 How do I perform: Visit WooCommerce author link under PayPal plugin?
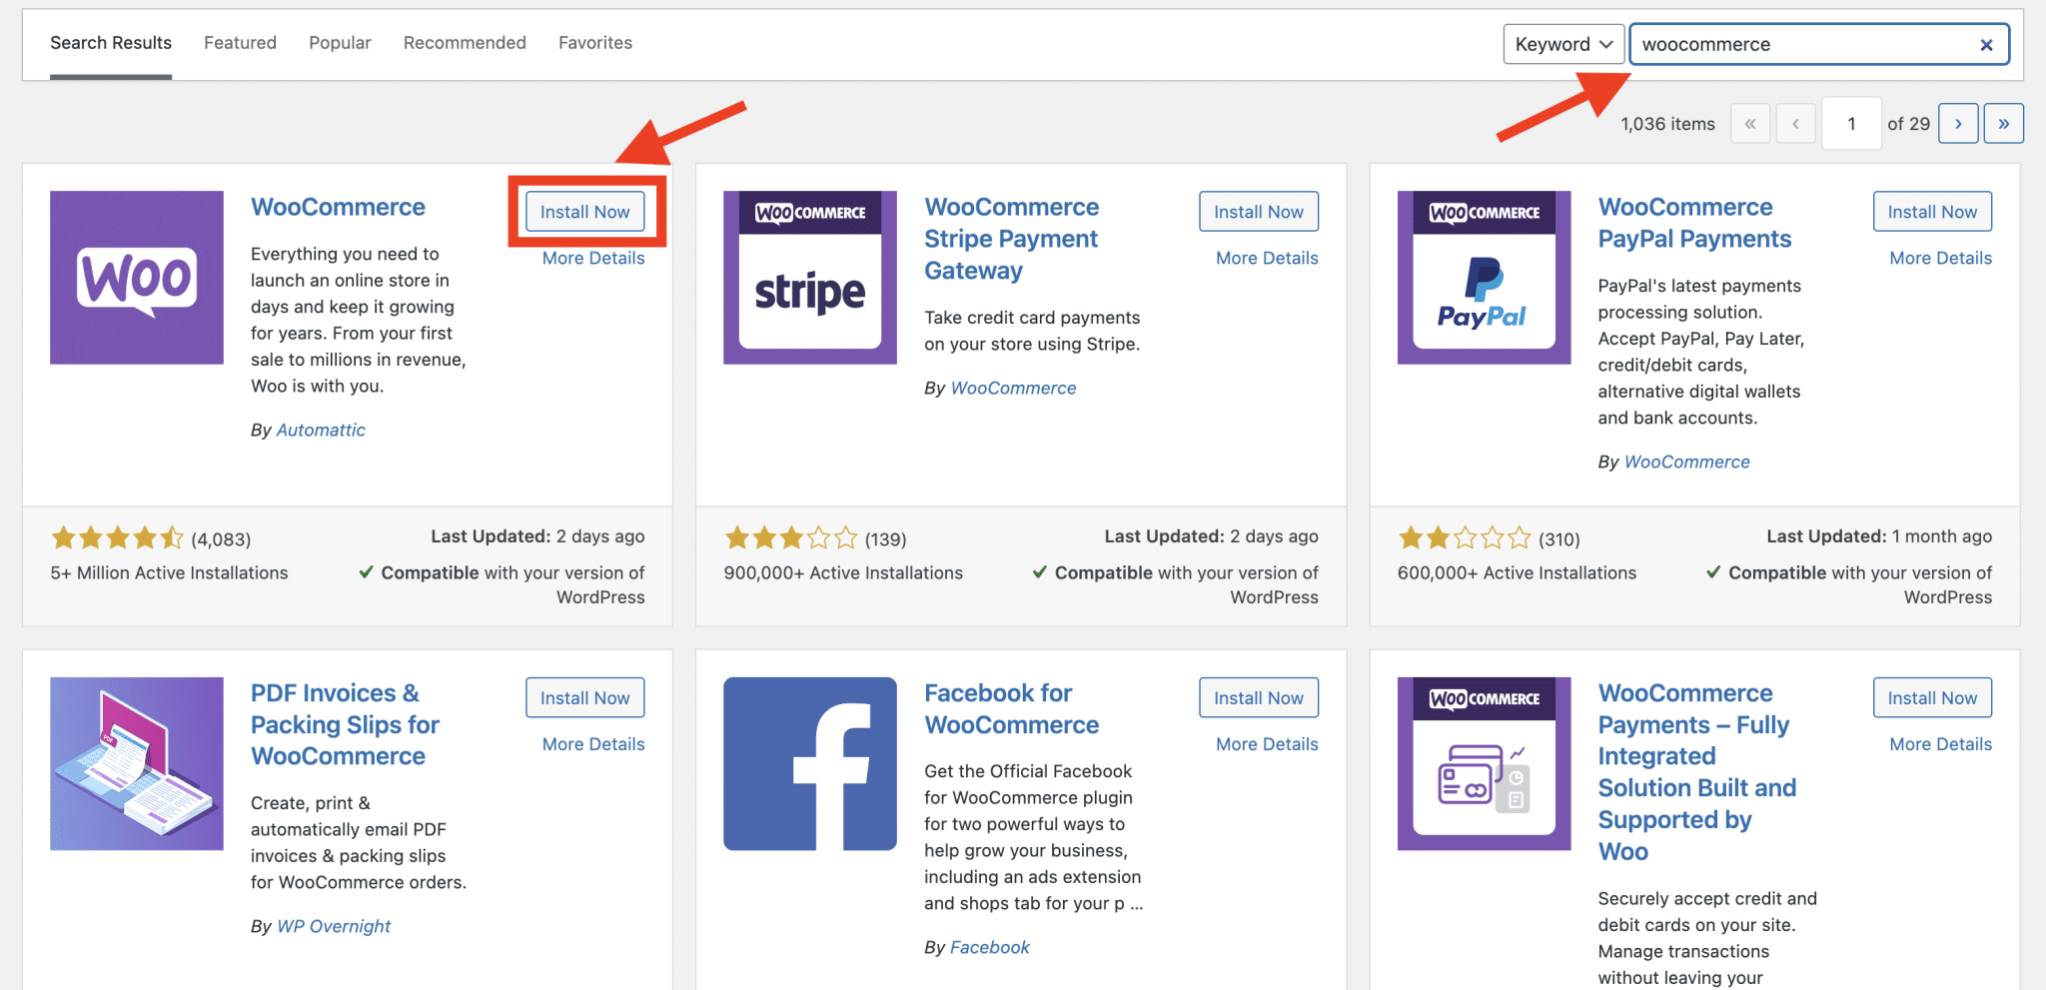(1686, 462)
